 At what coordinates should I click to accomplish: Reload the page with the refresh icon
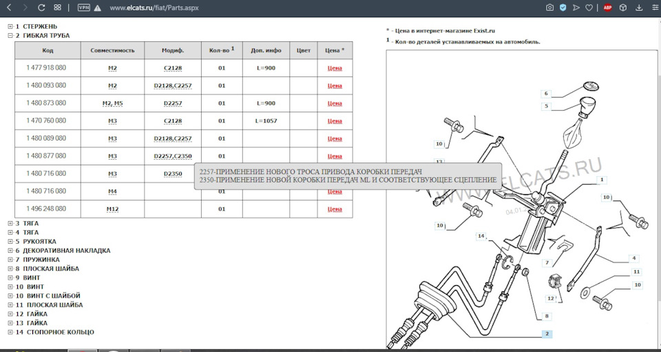41,8
